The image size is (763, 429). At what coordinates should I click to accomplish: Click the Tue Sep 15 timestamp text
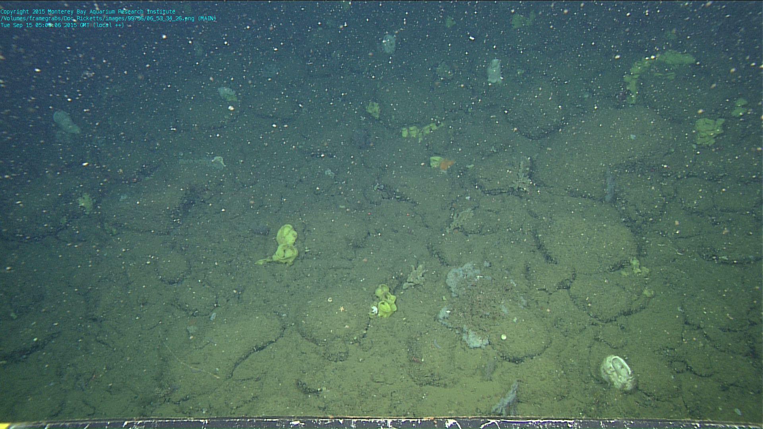[62, 25]
